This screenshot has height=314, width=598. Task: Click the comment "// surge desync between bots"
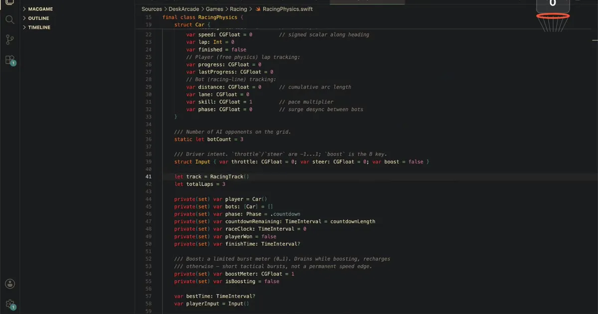(x=321, y=109)
